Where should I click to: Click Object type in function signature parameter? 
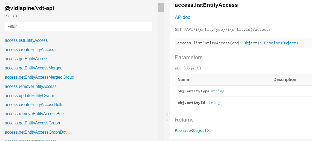click(250, 43)
